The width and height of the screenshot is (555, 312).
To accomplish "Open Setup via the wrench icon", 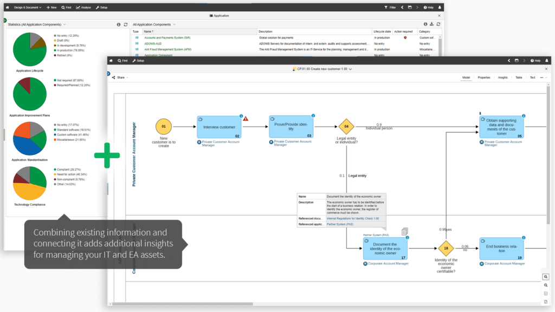I will click(101, 7).
